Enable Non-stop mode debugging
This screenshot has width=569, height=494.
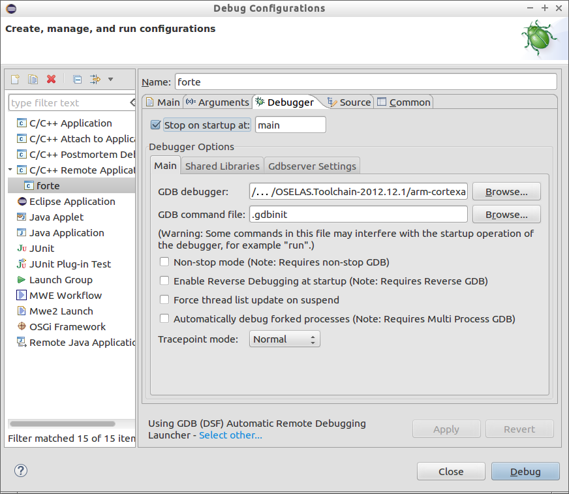(x=164, y=261)
